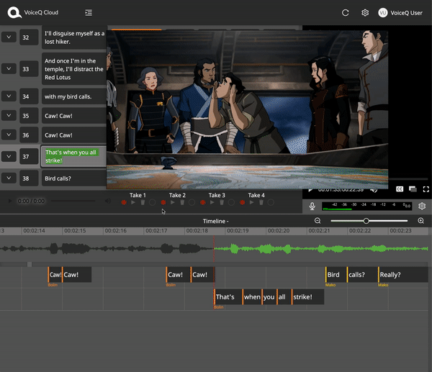Select line number 37

click(x=29, y=156)
